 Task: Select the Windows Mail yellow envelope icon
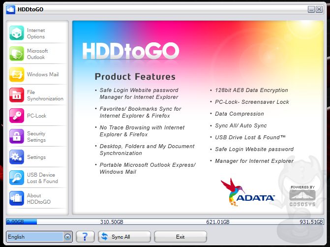pos(17,74)
